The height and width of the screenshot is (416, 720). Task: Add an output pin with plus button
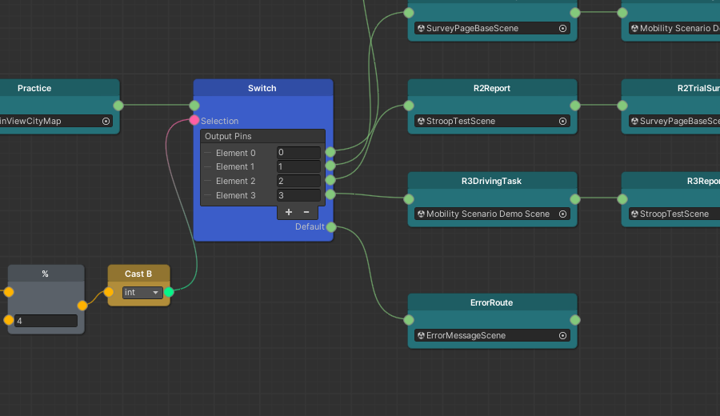point(288,212)
